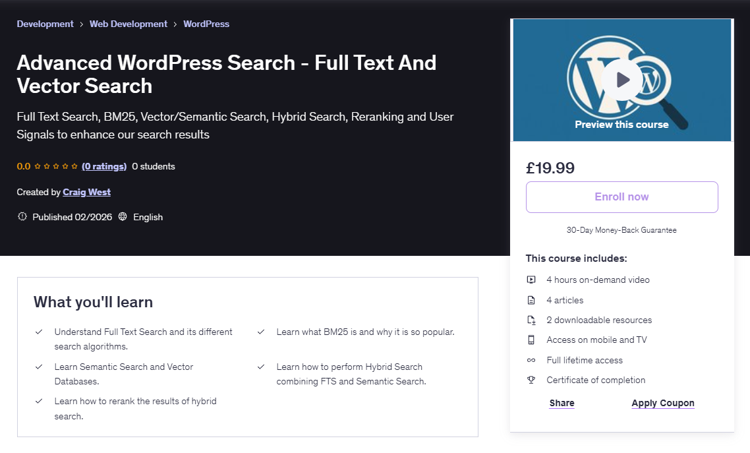Screen dimensions: 750x453
Task: Click the certificate of completion trophy icon
Action: pyautogui.click(x=531, y=380)
